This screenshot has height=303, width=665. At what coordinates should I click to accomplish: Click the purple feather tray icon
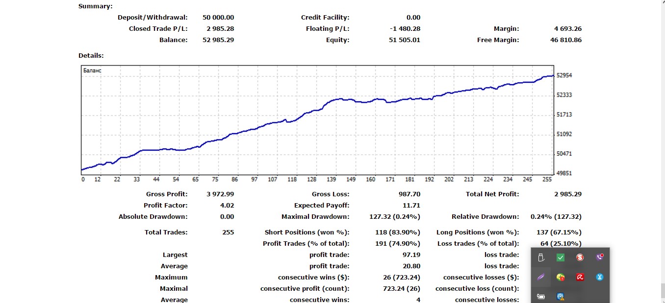coord(541,277)
